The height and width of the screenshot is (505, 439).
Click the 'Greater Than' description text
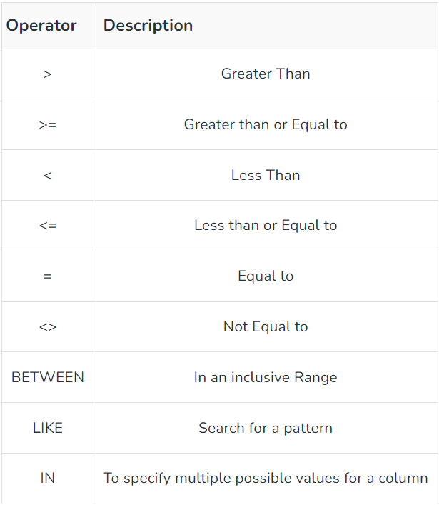(266, 74)
